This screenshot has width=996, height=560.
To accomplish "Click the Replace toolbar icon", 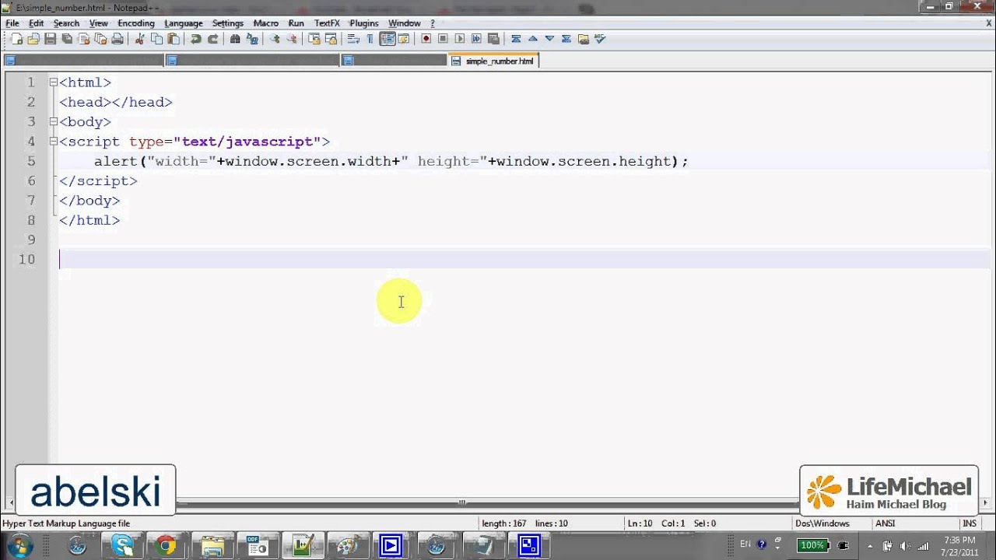I will pyautogui.click(x=252, y=39).
